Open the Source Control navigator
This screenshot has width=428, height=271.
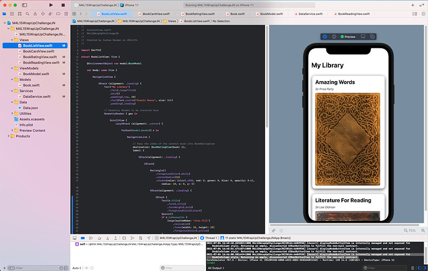coord(12,14)
